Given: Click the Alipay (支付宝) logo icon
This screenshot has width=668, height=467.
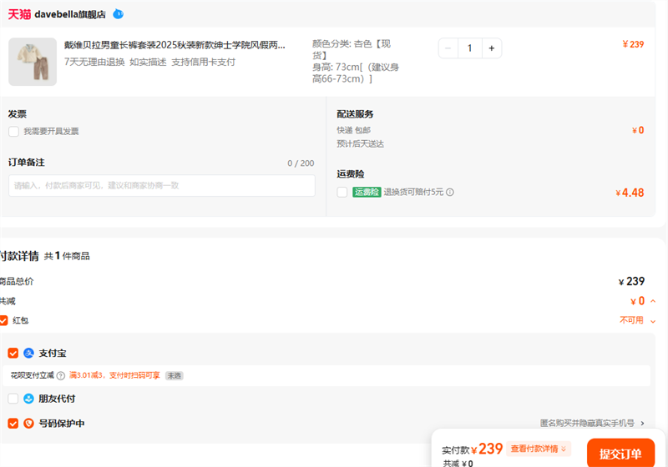Looking at the screenshot, I should [x=28, y=354].
